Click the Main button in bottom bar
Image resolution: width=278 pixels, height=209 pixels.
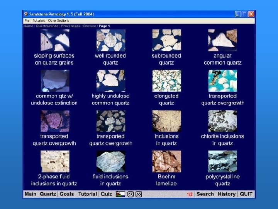31,194
